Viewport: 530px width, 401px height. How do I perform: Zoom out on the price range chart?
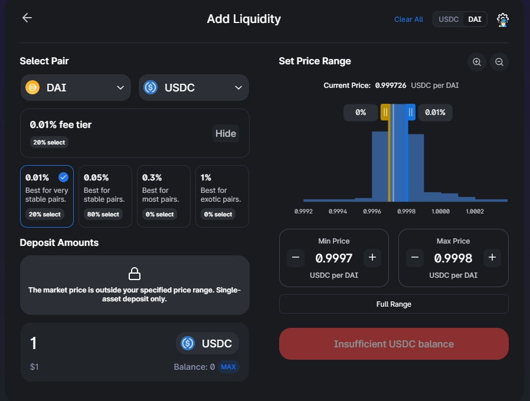click(x=499, y=62)
